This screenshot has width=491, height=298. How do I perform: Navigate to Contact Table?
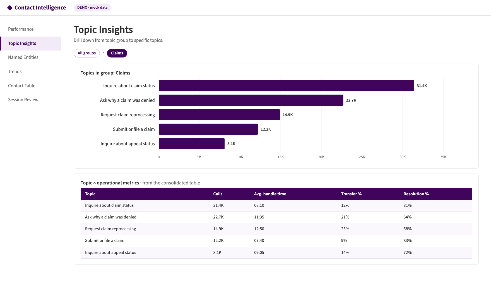tap(31, 86)
